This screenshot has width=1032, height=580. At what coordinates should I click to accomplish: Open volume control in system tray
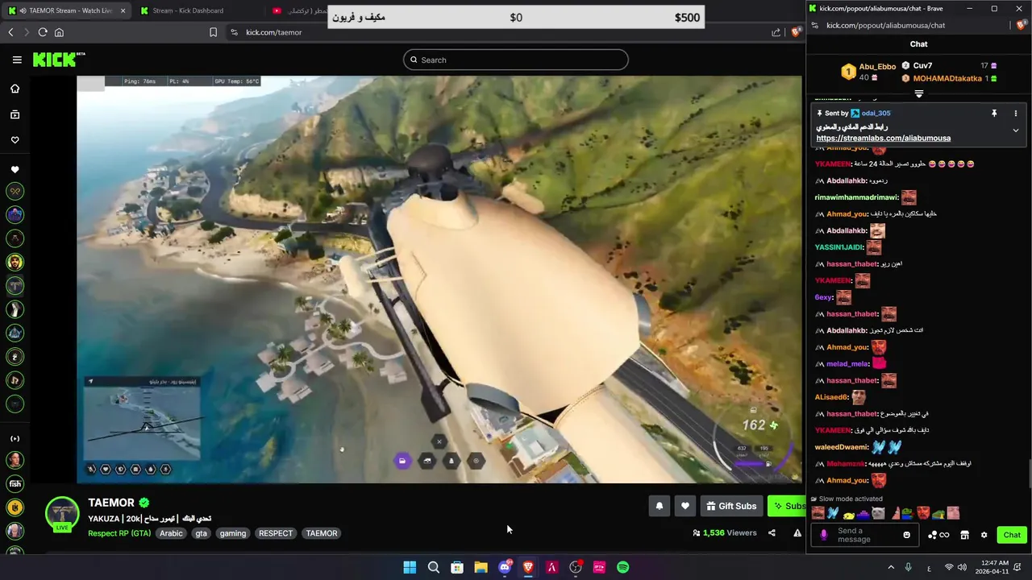963,567
